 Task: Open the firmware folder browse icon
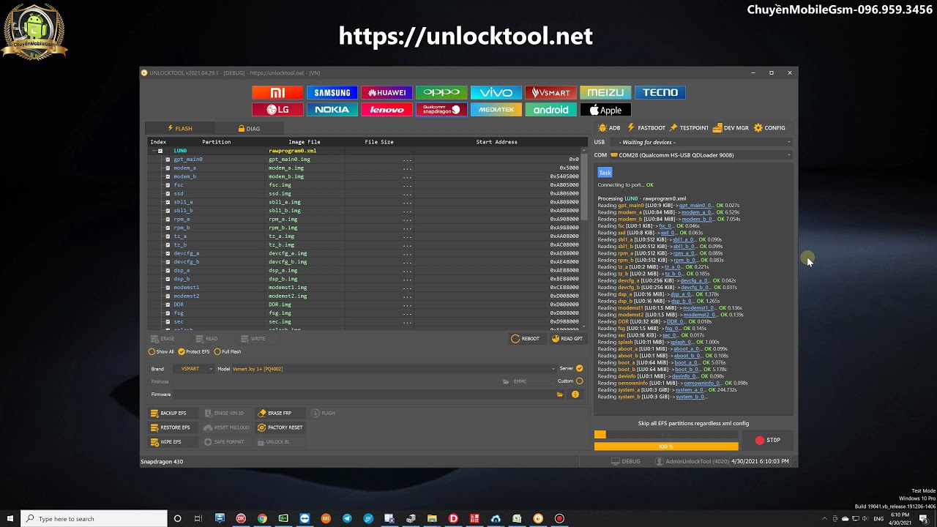[560, 395]
